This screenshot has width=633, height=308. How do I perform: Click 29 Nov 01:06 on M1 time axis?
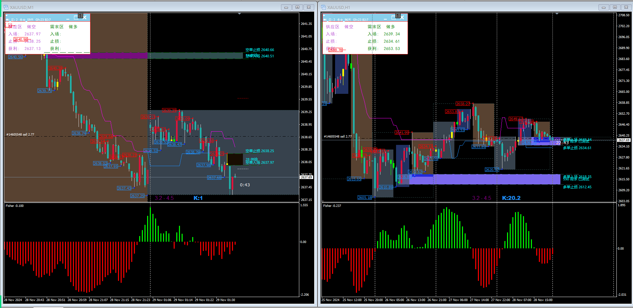tap(162, 300)
